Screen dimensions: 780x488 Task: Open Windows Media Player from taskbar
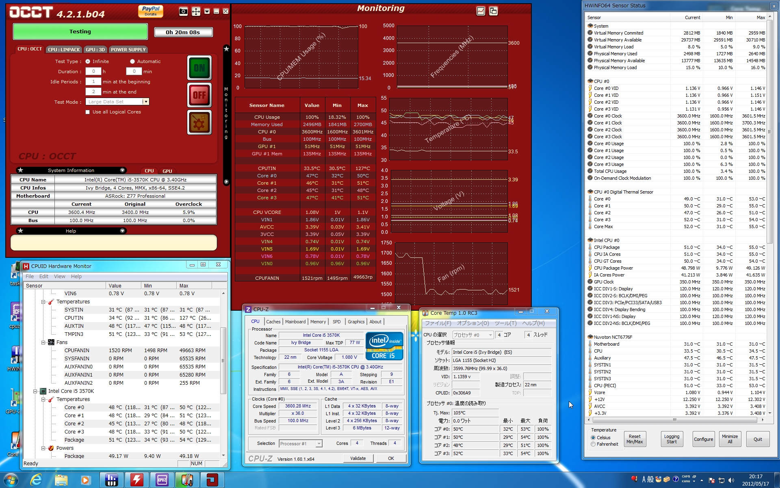click(x=85, y=480)
